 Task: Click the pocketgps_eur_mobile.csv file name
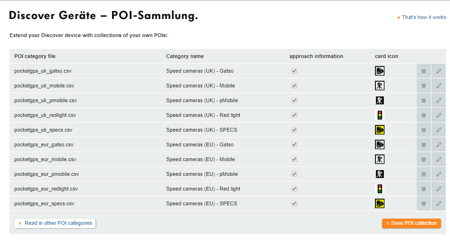pos(45,159)
